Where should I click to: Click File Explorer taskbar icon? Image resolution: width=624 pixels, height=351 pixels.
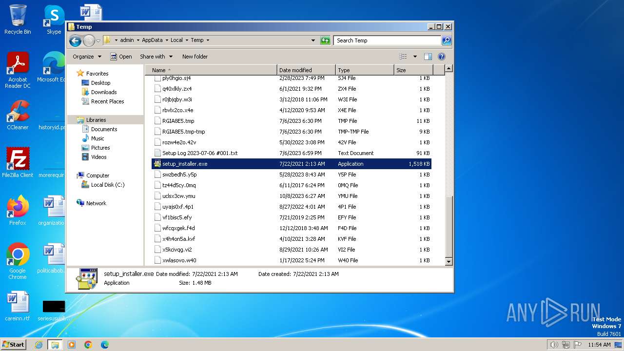[55, 345]
